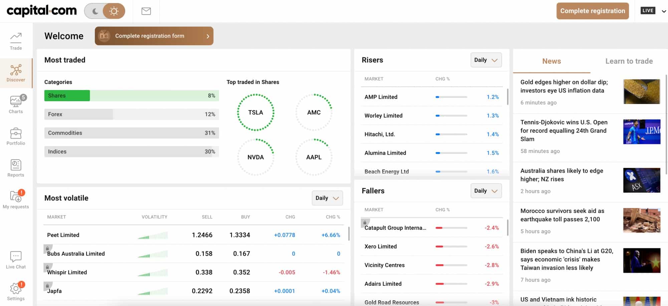
Task: Expand the LIVE account dropdown arrow
Action: (x=664, y=11)
